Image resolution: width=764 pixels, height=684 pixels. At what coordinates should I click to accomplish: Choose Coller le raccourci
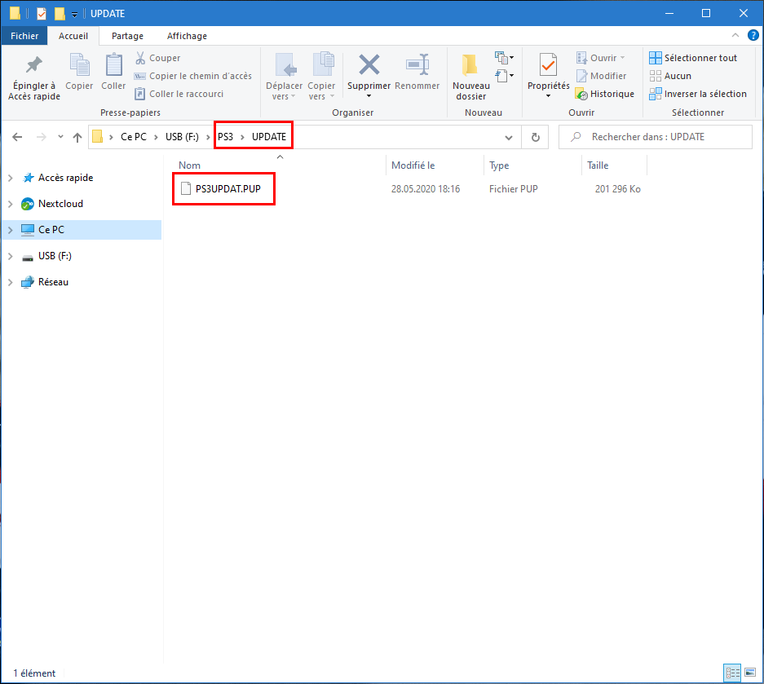click(179, 94)
